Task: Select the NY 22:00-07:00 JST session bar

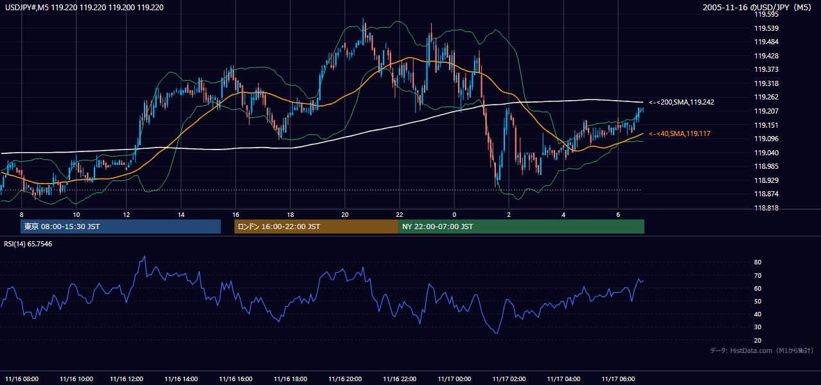Action: click(x=521, y=227)
